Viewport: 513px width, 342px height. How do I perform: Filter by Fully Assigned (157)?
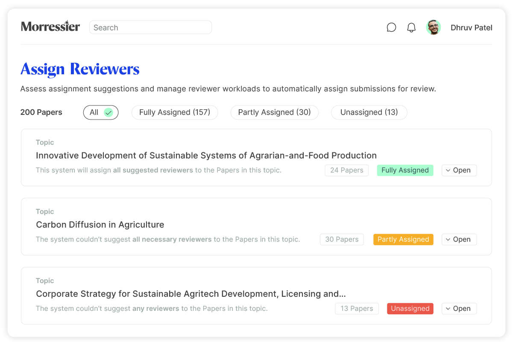[x=175, y=112]
